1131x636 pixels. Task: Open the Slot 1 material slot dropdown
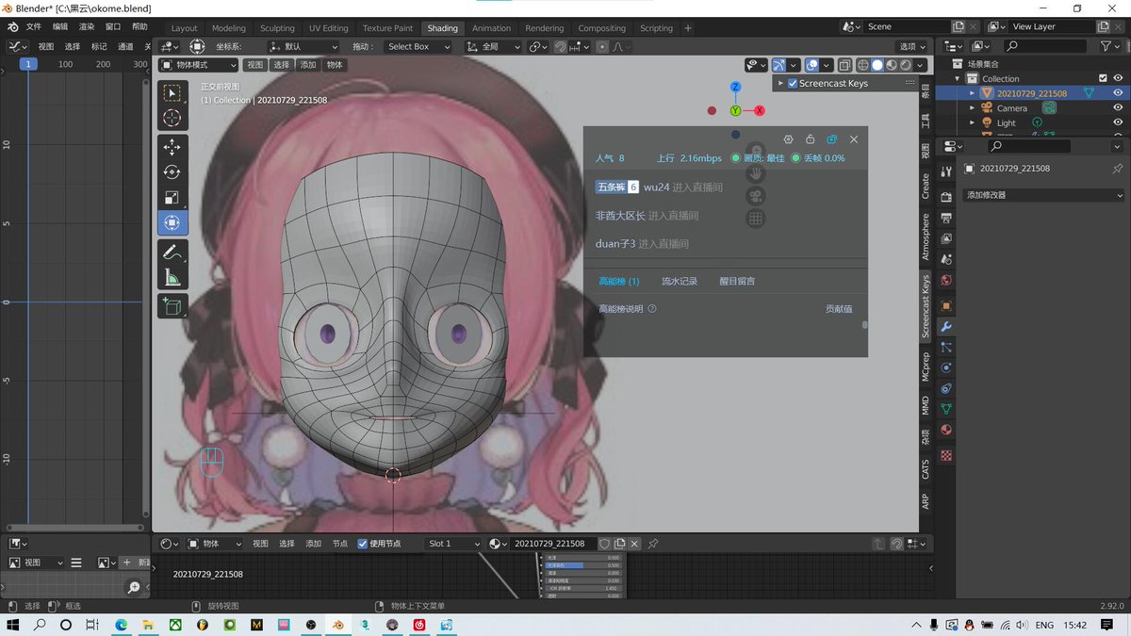453,544
